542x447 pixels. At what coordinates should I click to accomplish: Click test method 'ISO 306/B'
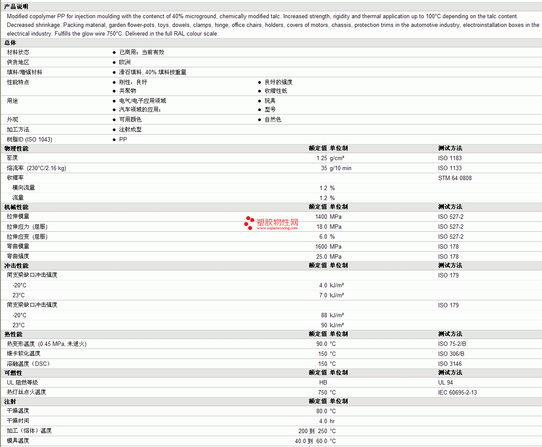[451, 354]
